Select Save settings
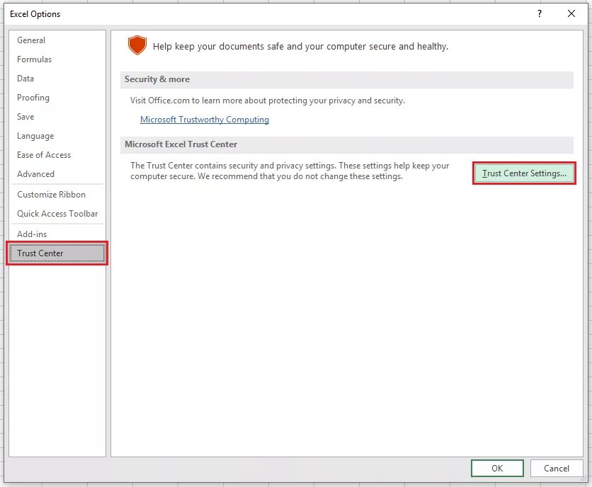The height and width of the screenshot is (487, 592). (25, 117)
